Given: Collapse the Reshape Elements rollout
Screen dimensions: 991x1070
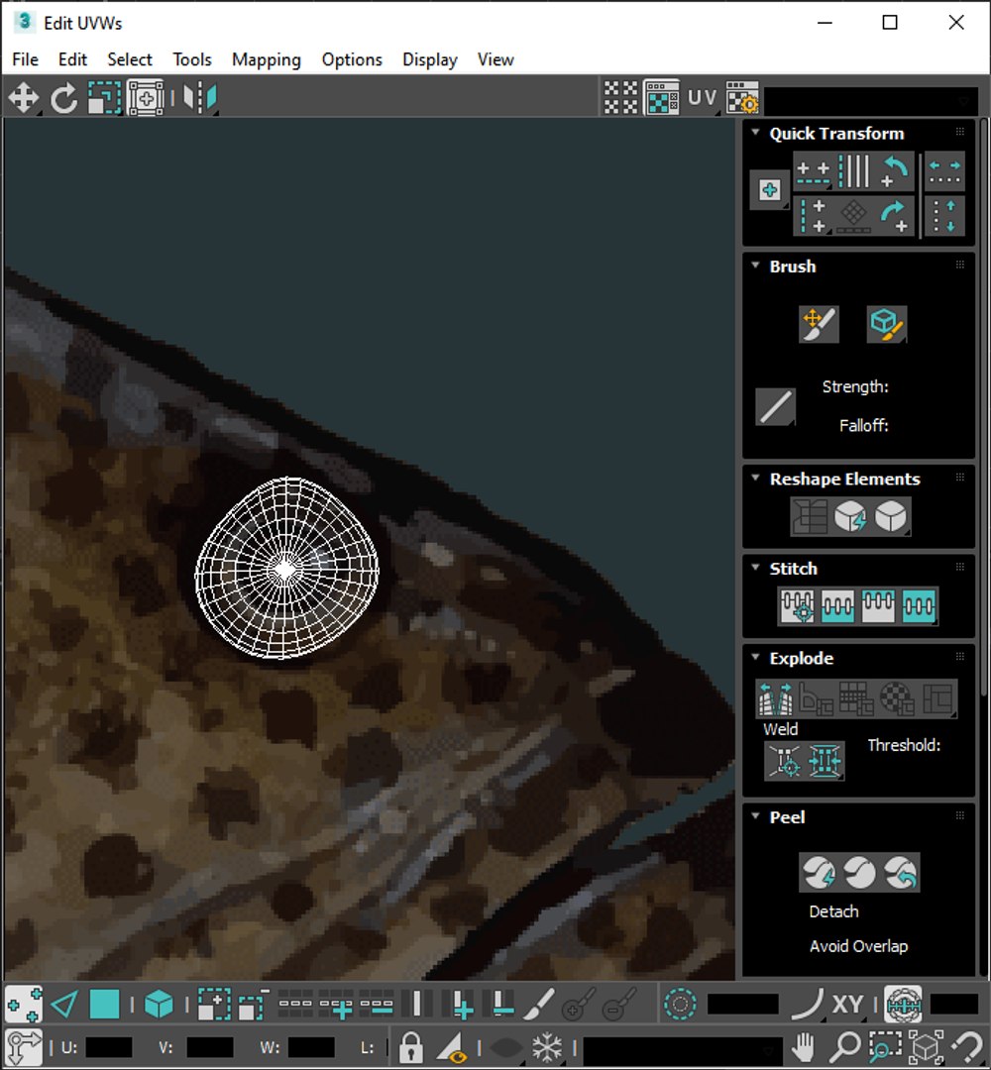Looking at the screenshot, I should pos(755,478).
